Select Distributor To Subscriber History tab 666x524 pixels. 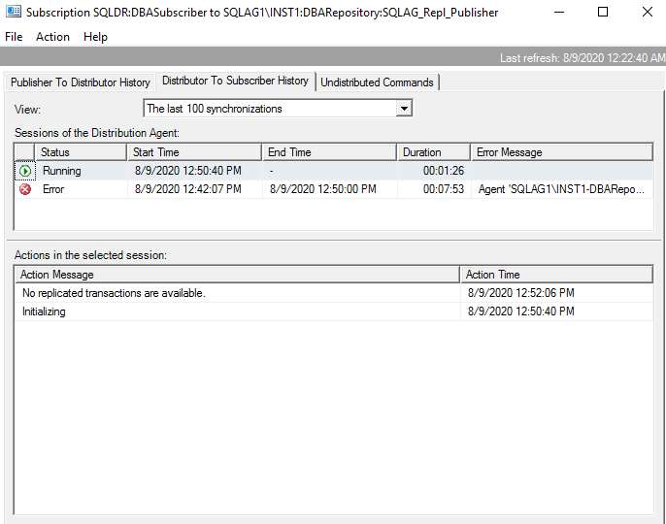235,82
